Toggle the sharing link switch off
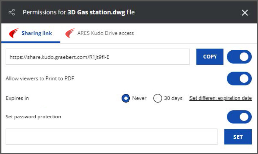The width and height of the screenshot is (258, 154). [239, 57]
